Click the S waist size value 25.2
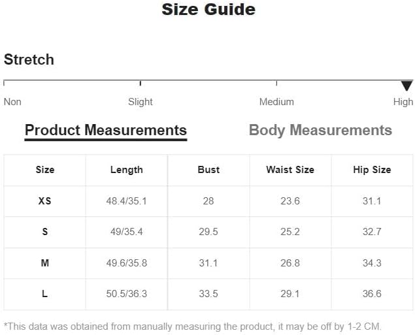 coord(290,232)
